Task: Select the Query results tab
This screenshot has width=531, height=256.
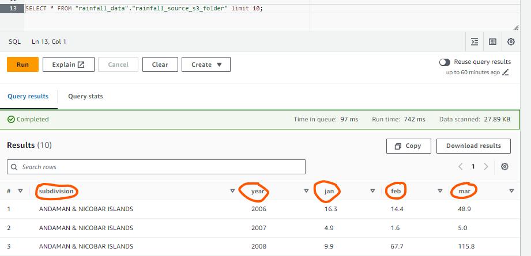Action: point(28,96)
